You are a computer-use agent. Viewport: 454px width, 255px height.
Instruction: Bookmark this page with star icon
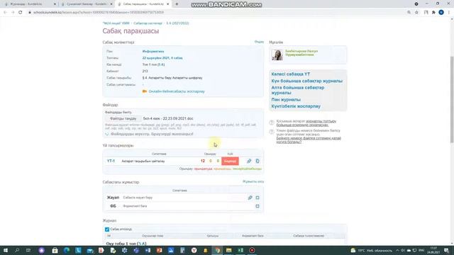(x=416, y=13)
